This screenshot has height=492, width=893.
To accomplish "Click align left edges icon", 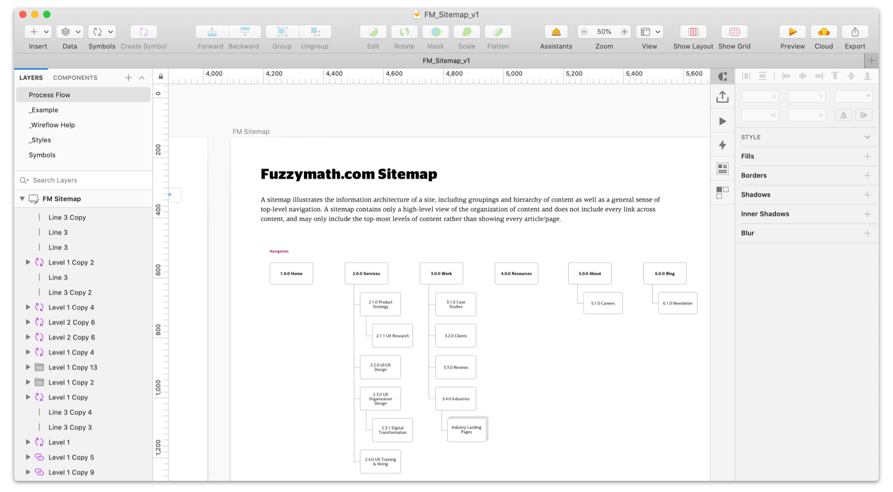I will (786, 76).
